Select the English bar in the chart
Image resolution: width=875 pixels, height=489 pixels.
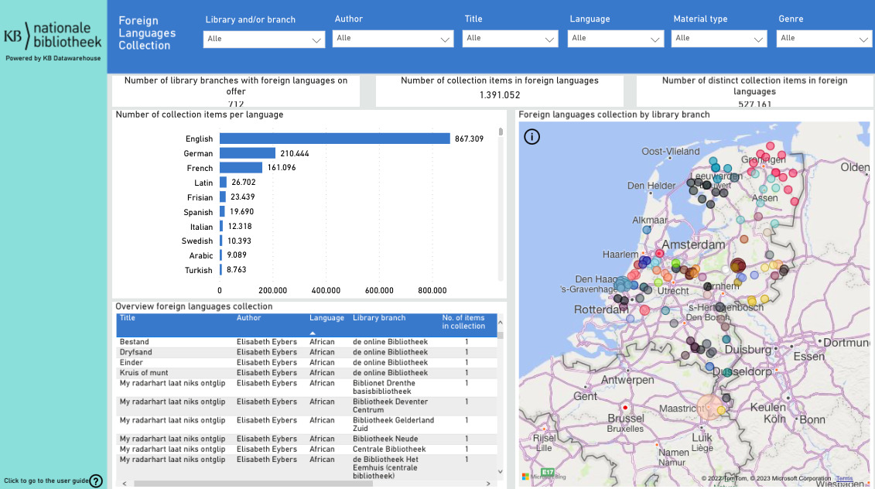pyautogui.click(x=334, y=138)
